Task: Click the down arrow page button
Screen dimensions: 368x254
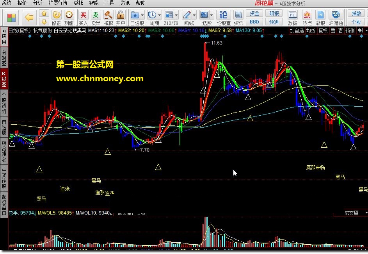Action: point(44,22)
